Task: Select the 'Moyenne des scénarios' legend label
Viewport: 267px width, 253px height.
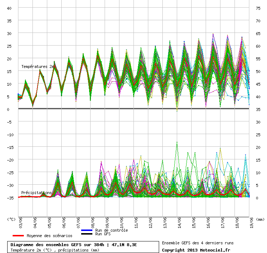Action: coord(49,236)
